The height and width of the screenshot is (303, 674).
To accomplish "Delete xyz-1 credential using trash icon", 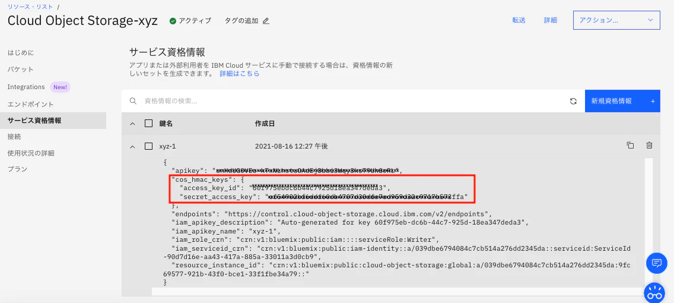I will pyautogui.click(x=650, y=146).
